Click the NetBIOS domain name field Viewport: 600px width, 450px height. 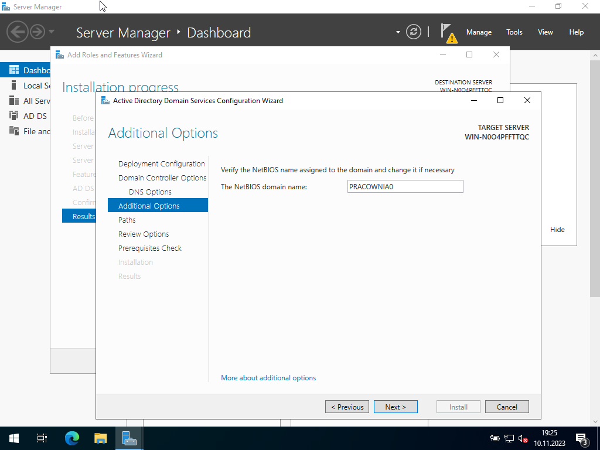(x=405, y=187)
